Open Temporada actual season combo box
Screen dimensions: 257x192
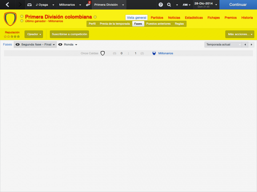pos(223,44)
